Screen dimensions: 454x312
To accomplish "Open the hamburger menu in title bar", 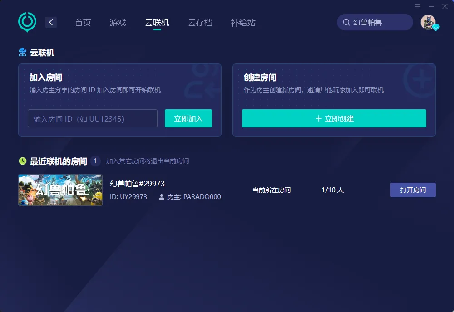I will click(418, 6).
